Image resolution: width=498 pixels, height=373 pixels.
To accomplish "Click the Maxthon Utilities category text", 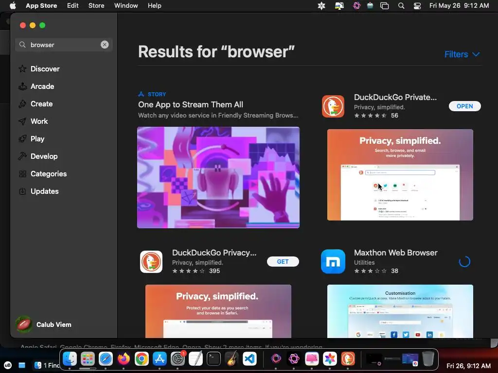I will [x=364, y=263].
